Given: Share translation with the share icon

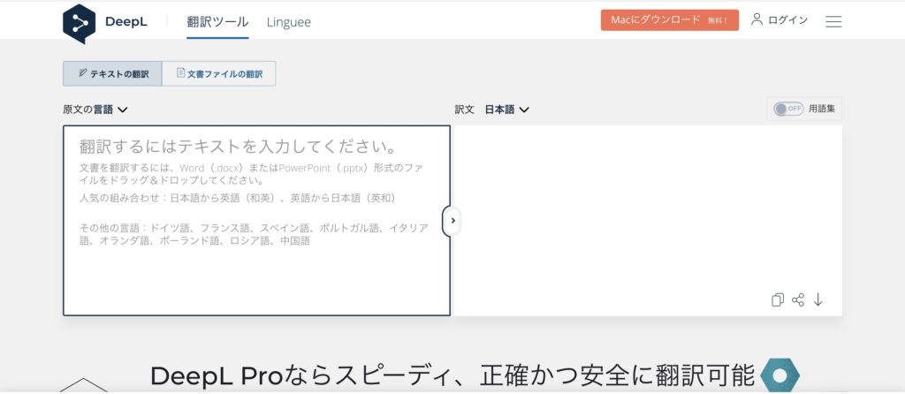Looking at the screenshot, I should [798, 300].
